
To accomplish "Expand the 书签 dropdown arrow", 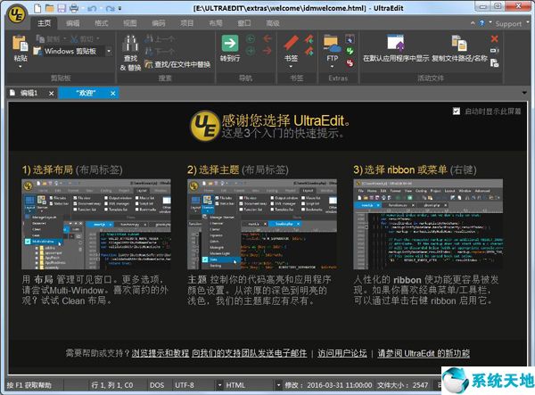I will point(291,67).
